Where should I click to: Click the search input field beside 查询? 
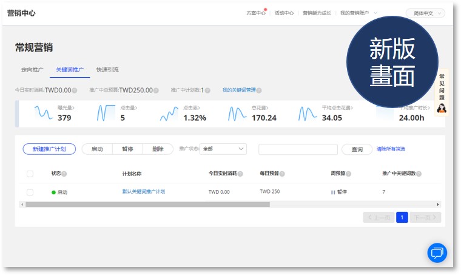pyautogui.click(x=298, y=149)
